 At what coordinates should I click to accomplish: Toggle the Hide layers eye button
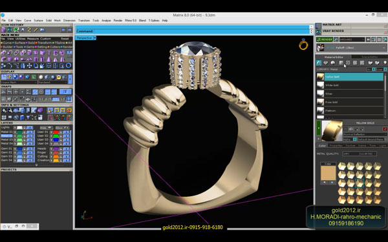click(x=47, y=128)
